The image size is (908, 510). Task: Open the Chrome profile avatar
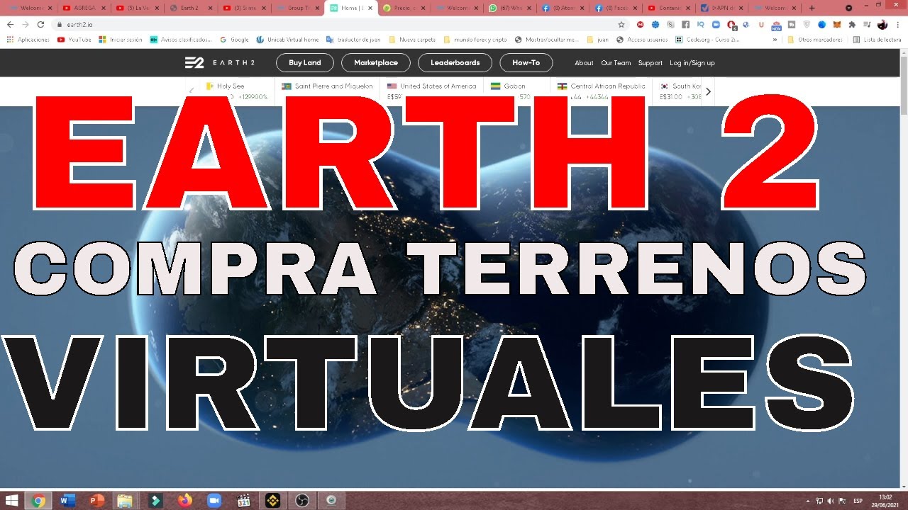pyautogui.click(x=882, y=24)
